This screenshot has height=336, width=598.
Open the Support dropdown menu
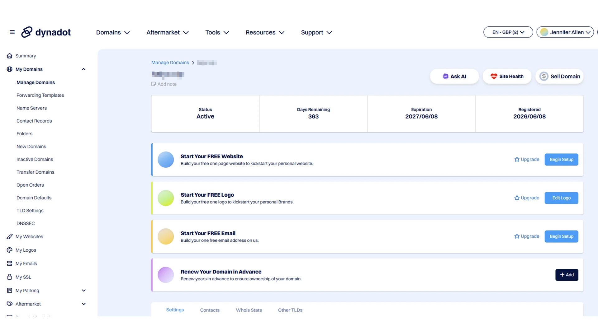pos(316,32)
